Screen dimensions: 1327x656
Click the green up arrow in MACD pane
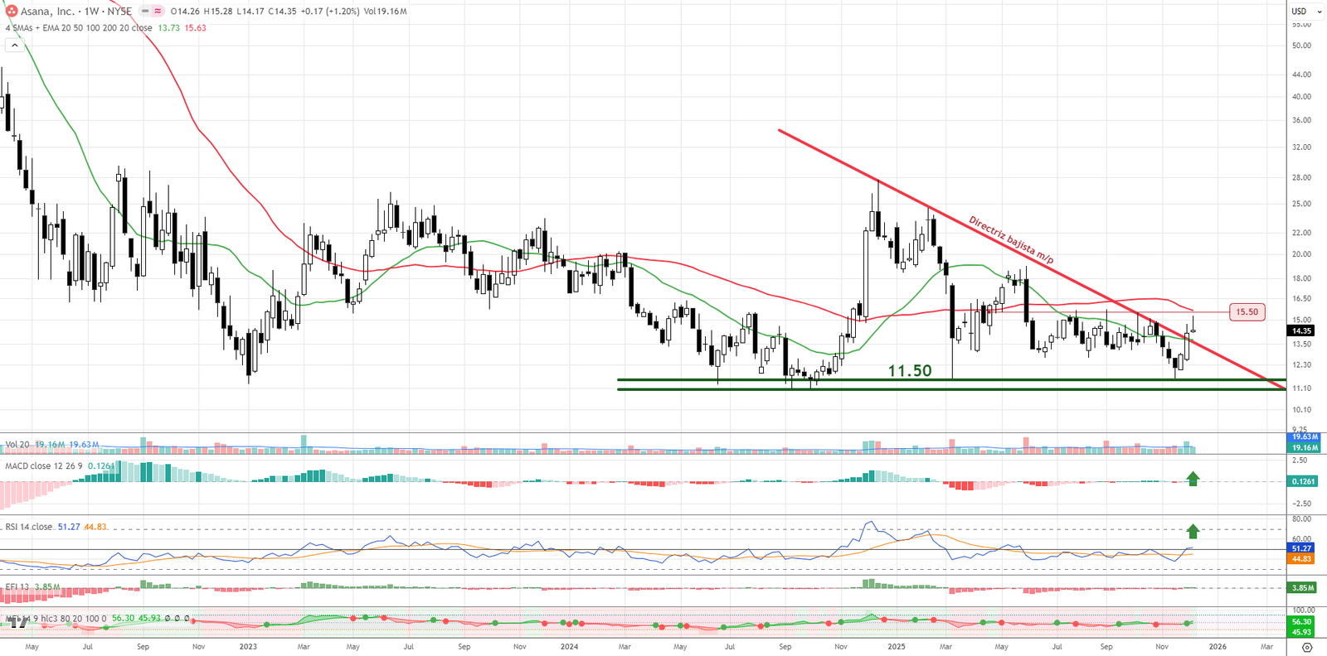(1193, 478)
